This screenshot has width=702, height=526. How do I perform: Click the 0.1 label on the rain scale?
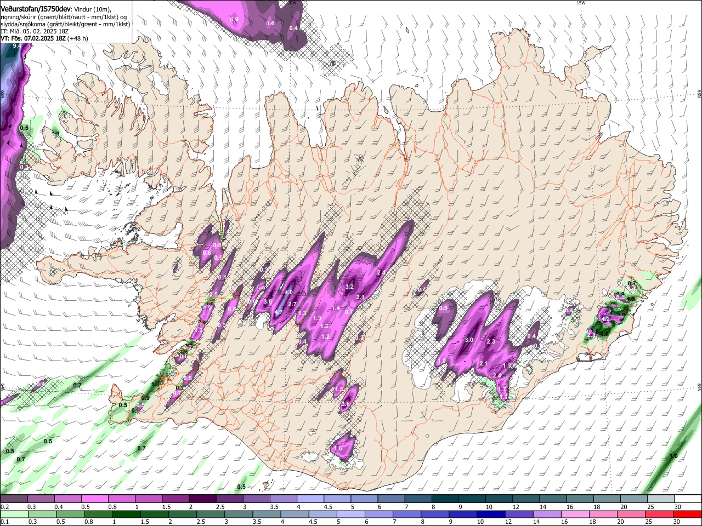point(4,522)
